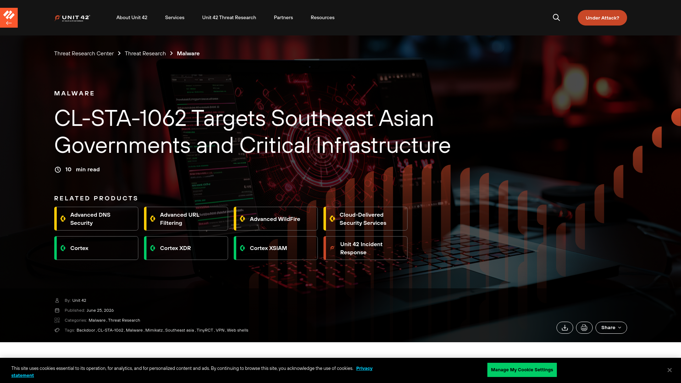
Task: Click the calendar icon next to Published
Action: click(x=57, y=310)
